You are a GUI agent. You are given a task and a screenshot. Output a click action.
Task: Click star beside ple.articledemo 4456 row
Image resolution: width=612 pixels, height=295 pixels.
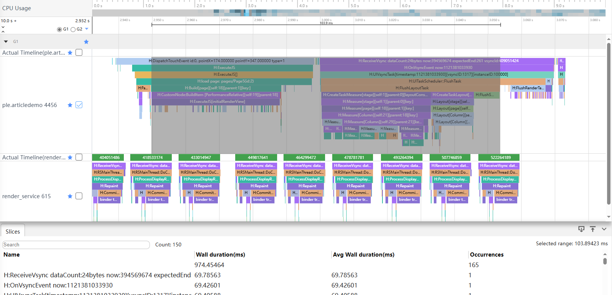click(x=70, y=105)
